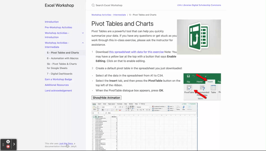
Task: Collapse the Workshop Activities - Intermediate chevron
Action: coord(83,43)
